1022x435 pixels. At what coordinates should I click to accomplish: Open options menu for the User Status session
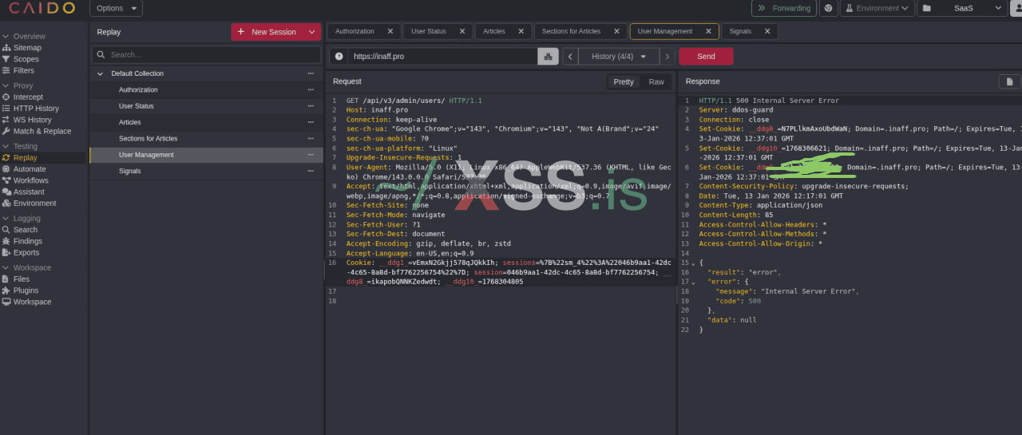tap(311, 106)
